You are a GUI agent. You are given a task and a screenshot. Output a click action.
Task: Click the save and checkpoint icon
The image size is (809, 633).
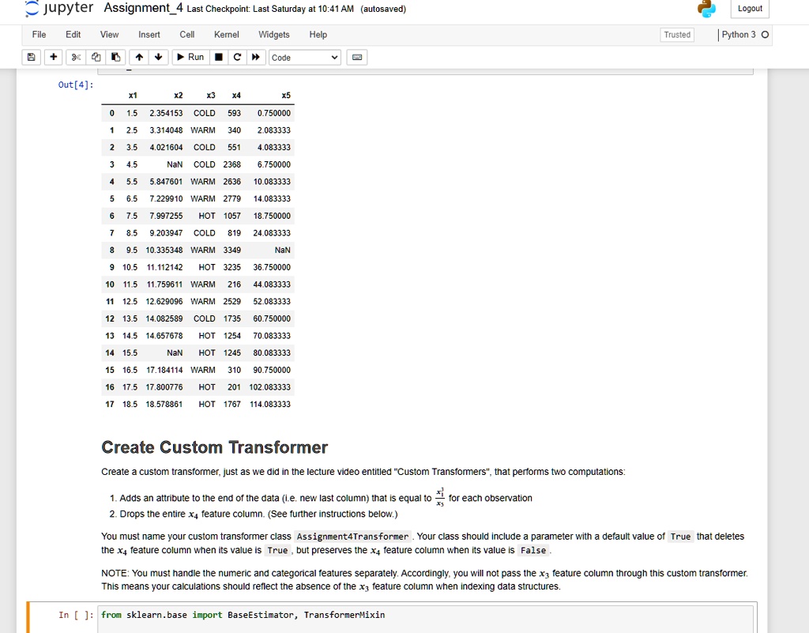(32, 57)
